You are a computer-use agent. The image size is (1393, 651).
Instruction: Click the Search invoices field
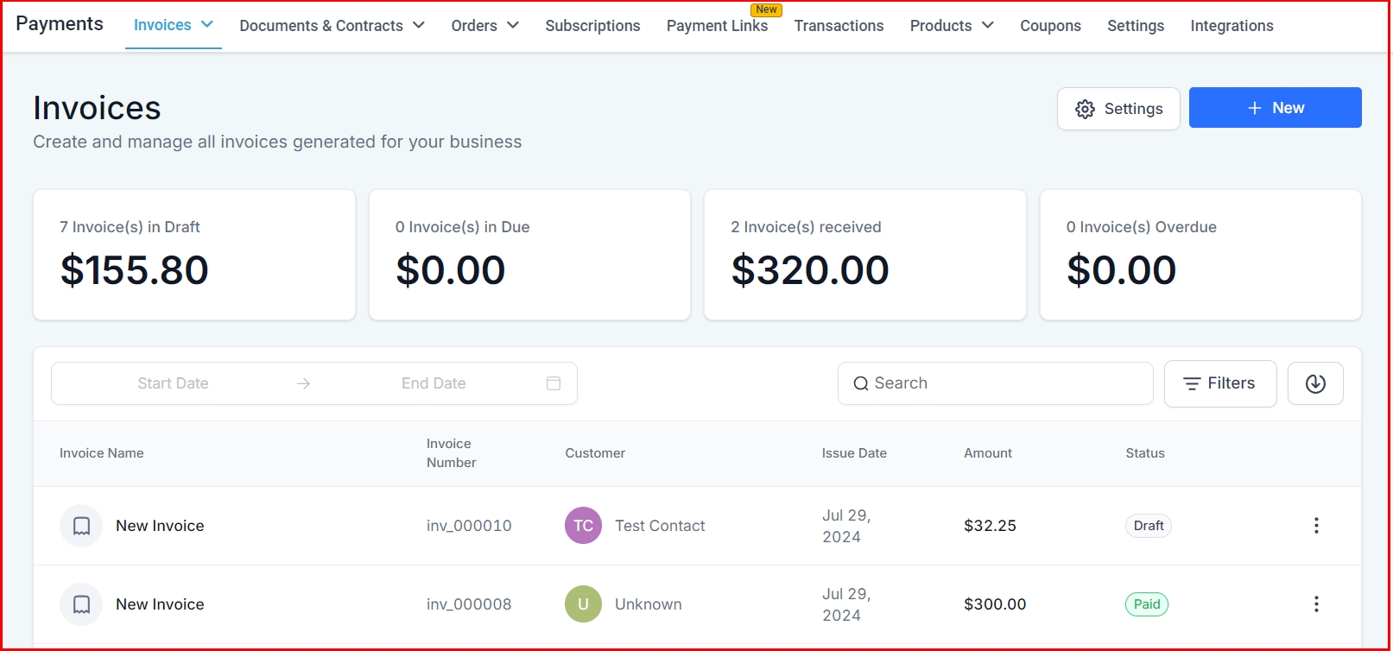tap(995, 383)
